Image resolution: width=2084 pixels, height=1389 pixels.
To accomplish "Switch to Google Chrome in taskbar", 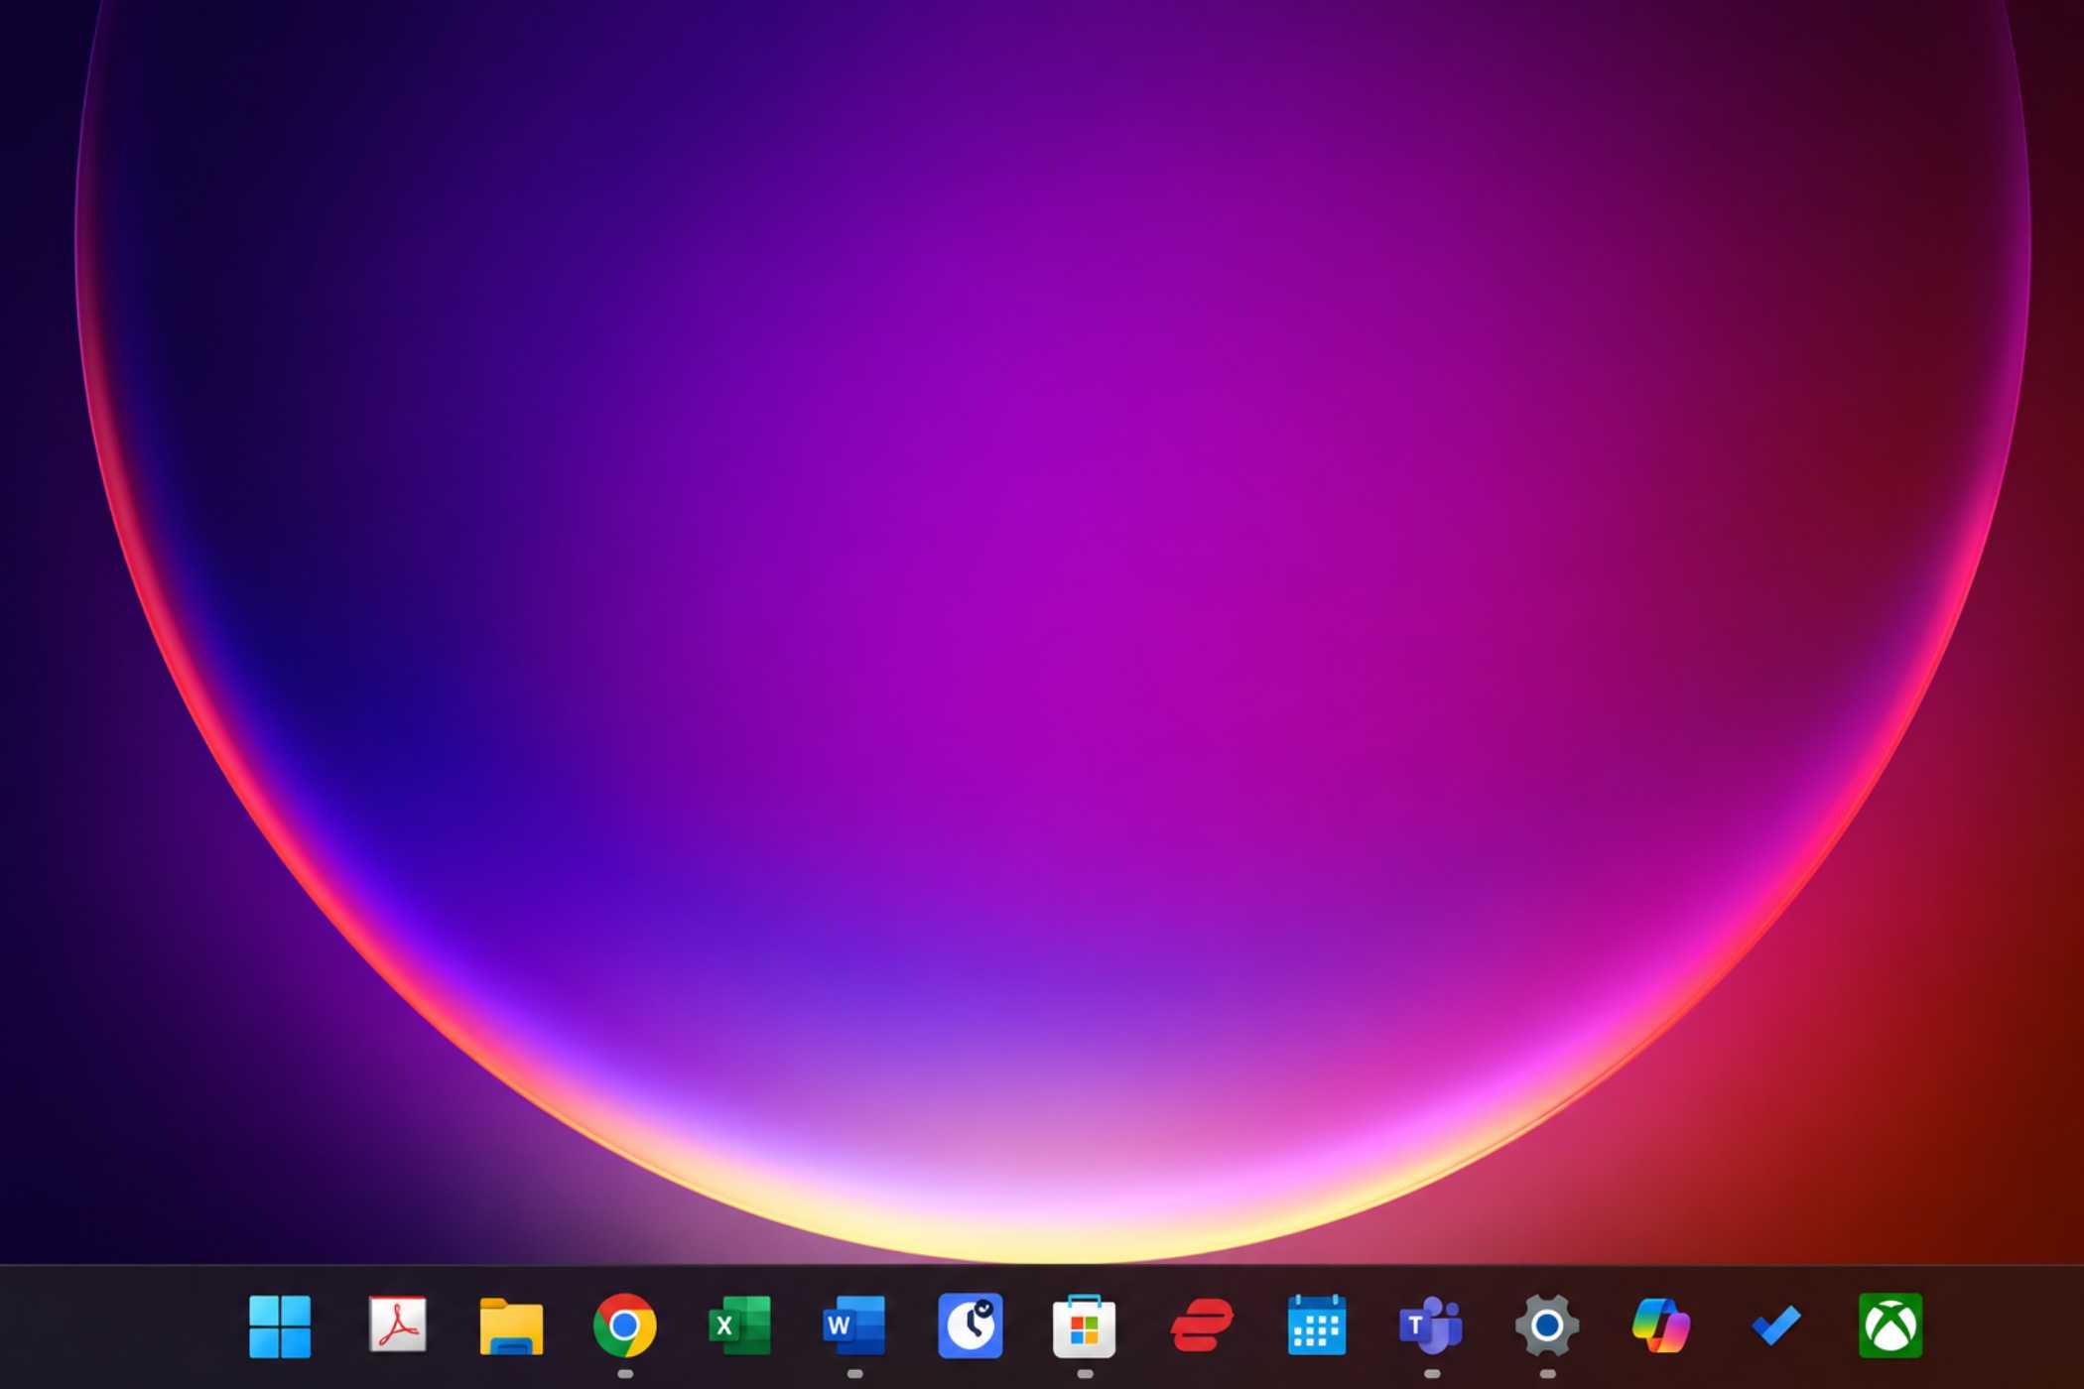I will click(624, 1326).
